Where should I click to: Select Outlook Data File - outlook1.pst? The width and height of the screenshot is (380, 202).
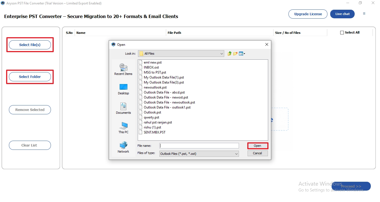click(x=167, y=107)
